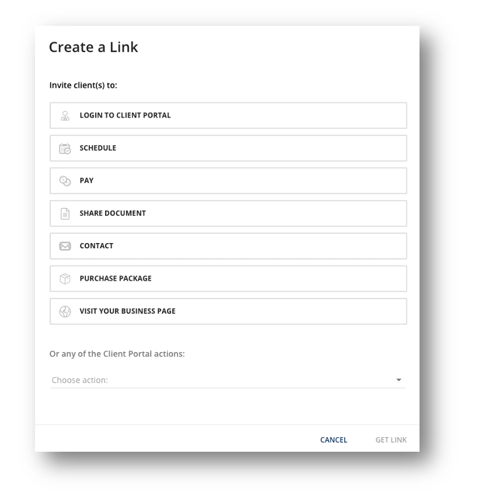
Task: Click the calendar icon beside Schedule
Action: (65, 149)
